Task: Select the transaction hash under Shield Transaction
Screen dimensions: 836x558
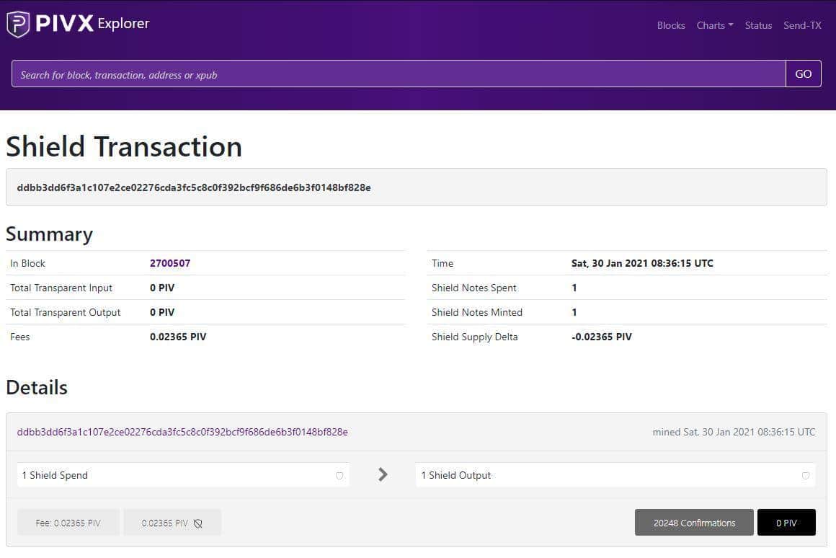Action: pos(194,187)
